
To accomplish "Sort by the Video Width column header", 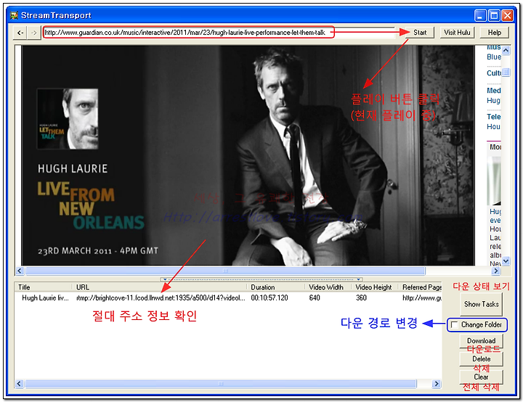I will coord(328,287).
